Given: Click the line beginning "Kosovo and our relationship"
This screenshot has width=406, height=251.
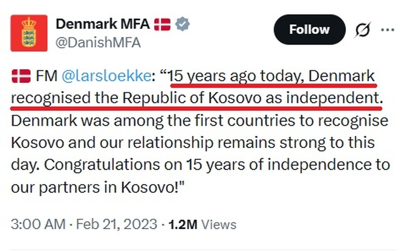Looking at the screenshot, I should [193, 143].
